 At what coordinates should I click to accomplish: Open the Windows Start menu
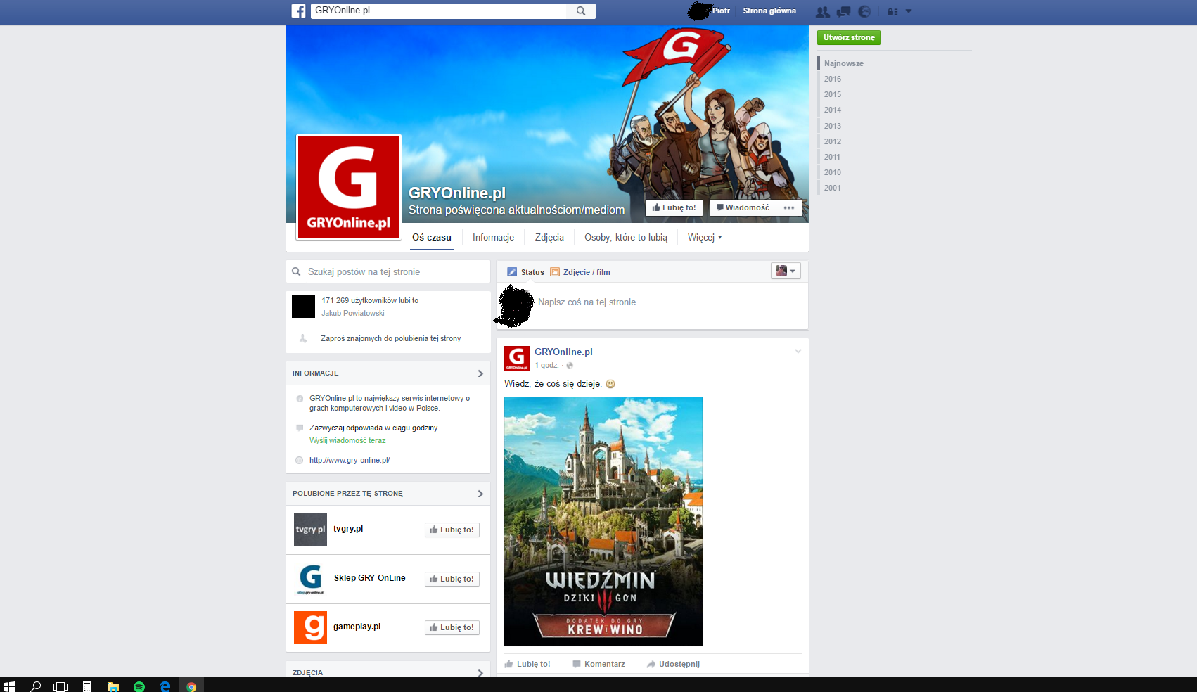(x=10, y=686)
